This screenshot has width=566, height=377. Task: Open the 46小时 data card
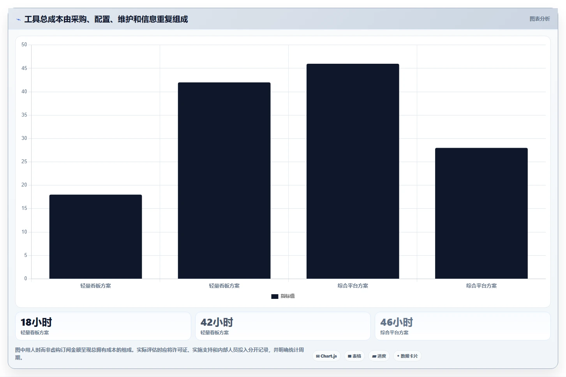pos(462,326)
